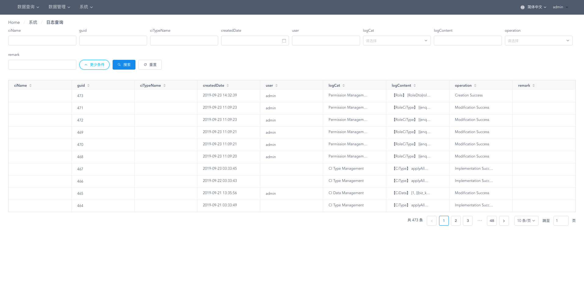Open the 10 条/页 page size dropdown
584x297 pixels.
point(526,221)
